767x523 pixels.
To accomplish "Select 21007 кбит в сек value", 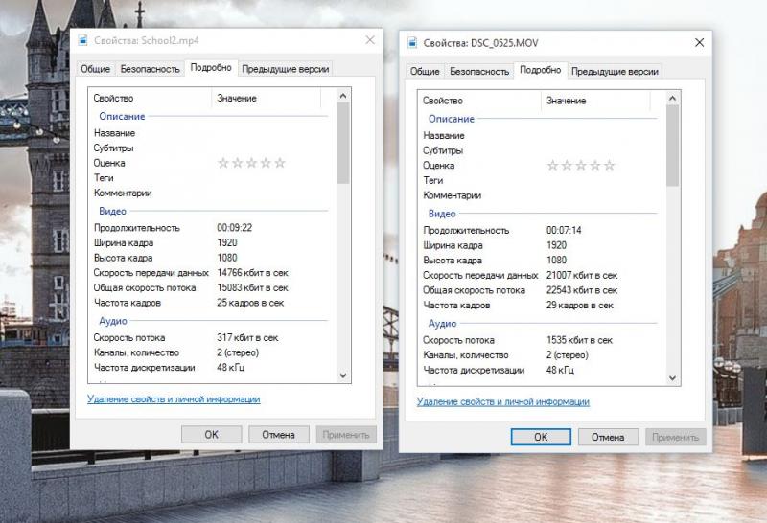I will tap(582, 275).
